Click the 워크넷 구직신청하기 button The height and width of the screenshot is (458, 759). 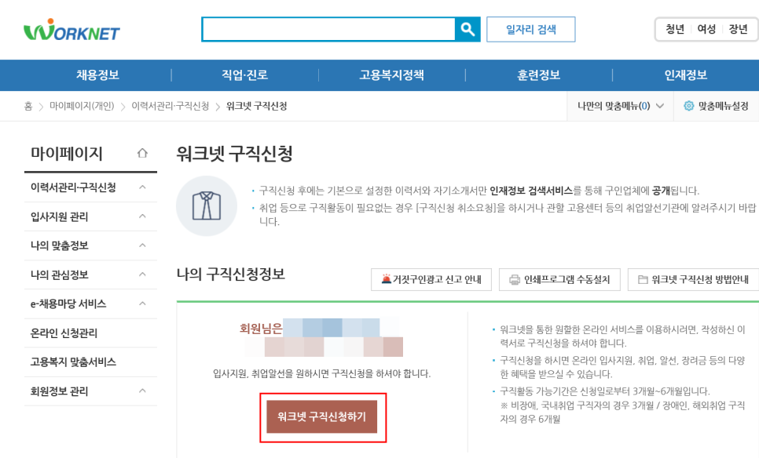(x=322, y=416)
